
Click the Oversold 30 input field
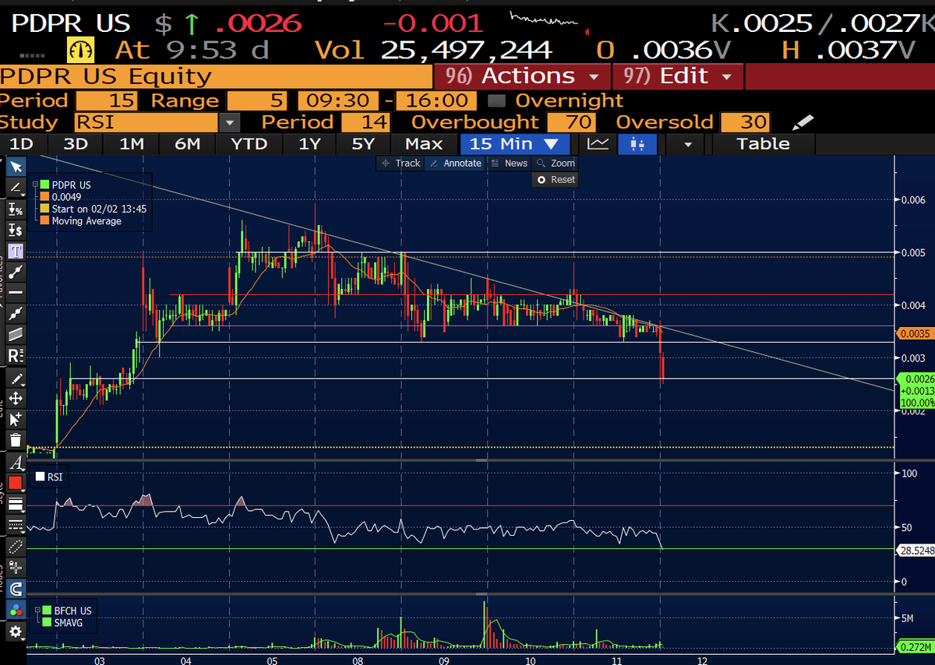click(x=746, y=122)
